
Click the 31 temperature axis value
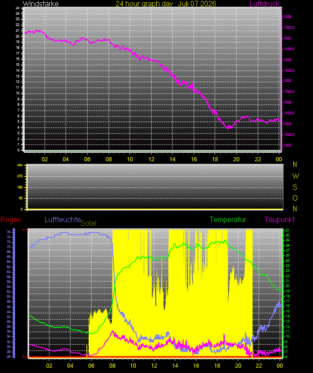287,230
